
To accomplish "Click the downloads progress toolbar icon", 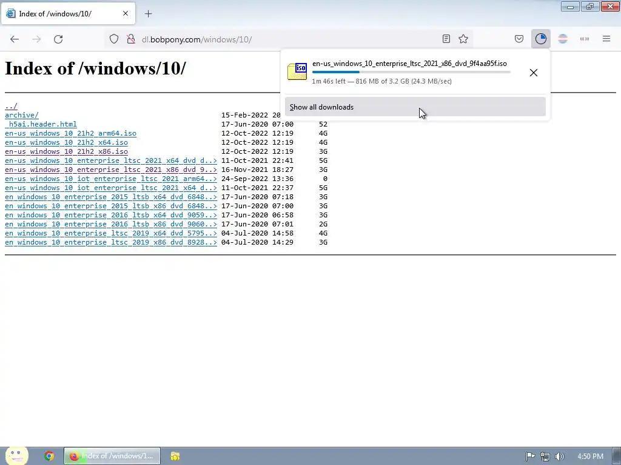I will 540,39.
